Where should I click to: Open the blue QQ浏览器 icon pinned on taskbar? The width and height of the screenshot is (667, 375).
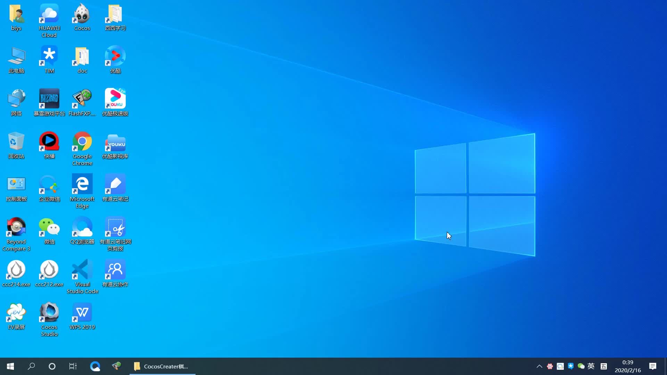pyautogui.click(x=95, y=366)
